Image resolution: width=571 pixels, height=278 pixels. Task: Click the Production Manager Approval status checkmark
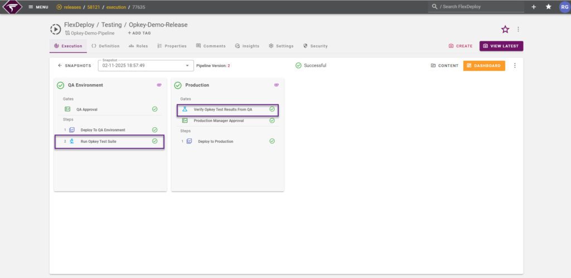pyautogui.click(x=272, y=121)
